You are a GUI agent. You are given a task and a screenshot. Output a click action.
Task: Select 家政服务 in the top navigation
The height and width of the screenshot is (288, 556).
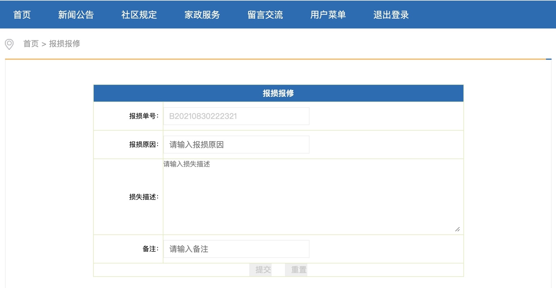[x=202, y=15]
